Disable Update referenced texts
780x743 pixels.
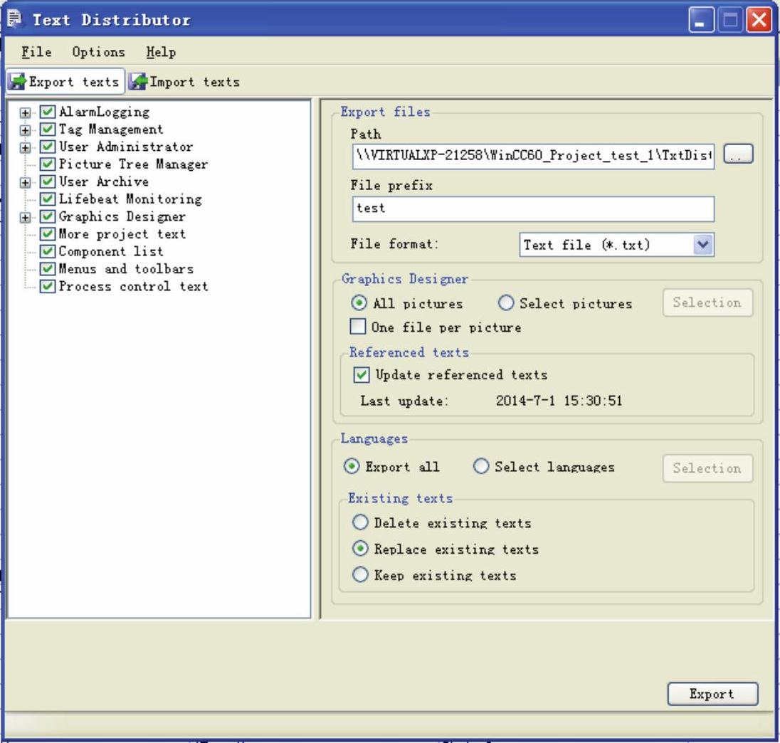361,374
